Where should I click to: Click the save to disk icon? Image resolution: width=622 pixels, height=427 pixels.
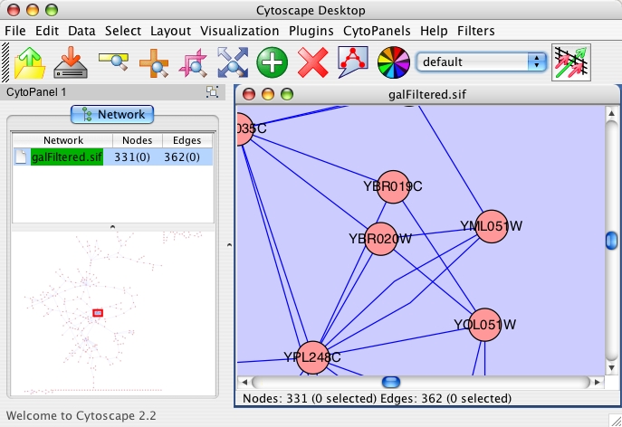(69, 62)
